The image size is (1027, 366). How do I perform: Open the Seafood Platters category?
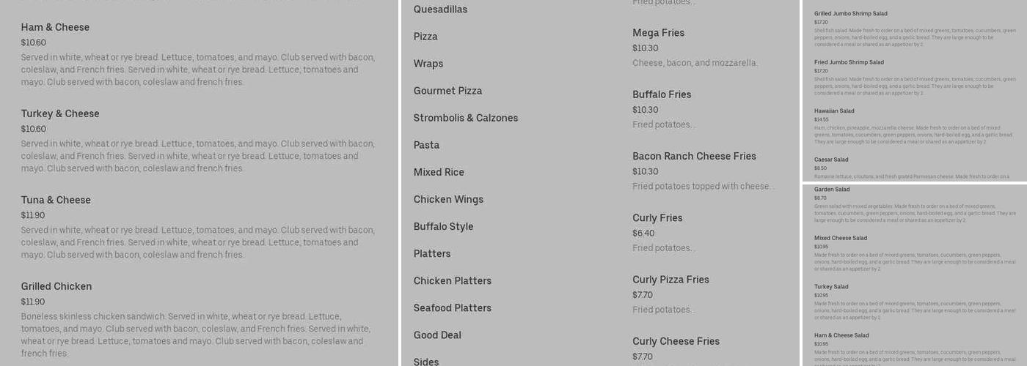(x=452, y=308)
